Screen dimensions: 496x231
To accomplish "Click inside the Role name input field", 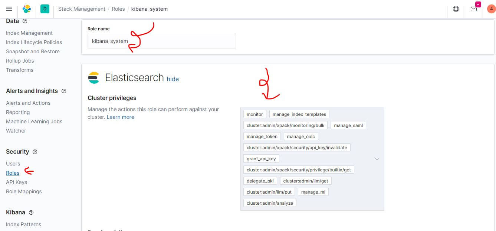I will click(161, 41).
